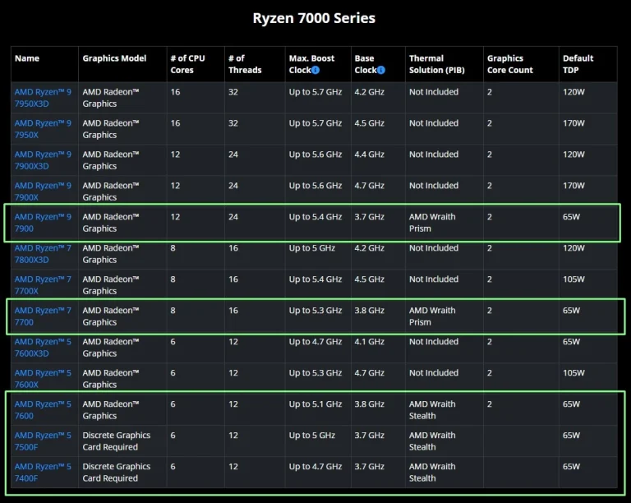
Task: Click the Ryzen 7000 Series heading
Action: 315,17
